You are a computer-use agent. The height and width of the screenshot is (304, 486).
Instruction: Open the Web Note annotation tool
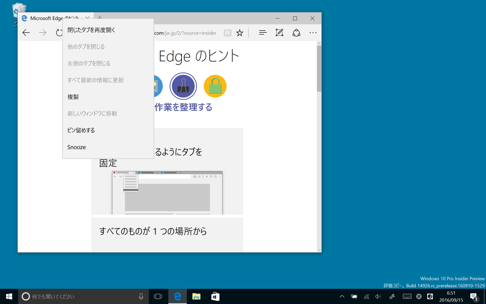279,33
